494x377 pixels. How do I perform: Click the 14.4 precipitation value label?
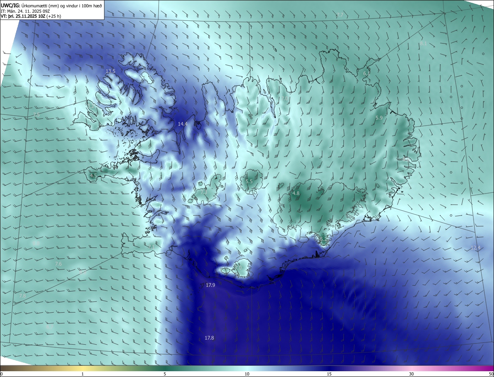point(183,124)
